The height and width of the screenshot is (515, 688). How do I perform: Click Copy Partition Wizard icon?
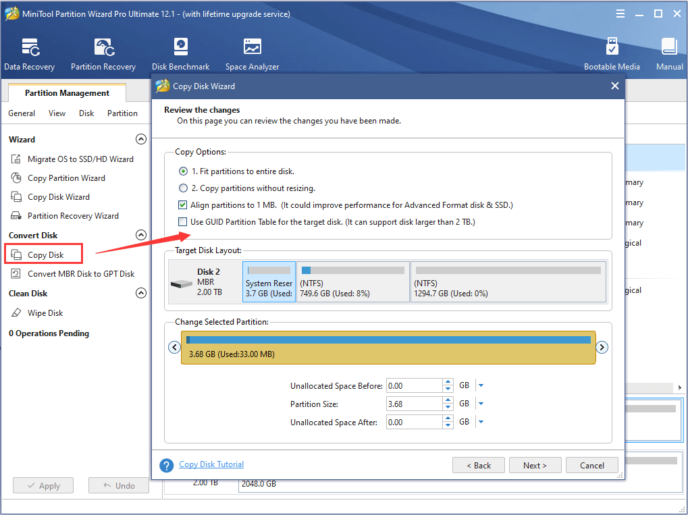[x=16, y=178]
